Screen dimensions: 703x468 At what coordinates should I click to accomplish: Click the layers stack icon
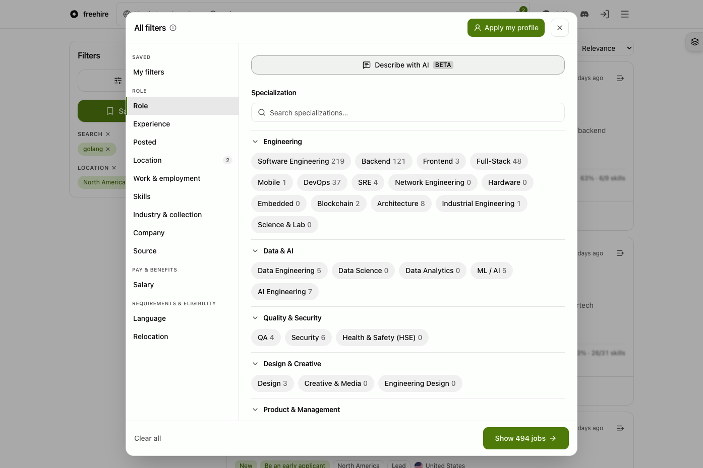pos(695,42)
